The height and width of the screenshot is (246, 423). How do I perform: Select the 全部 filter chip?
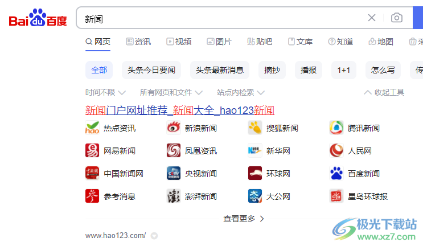coord(99,70)
